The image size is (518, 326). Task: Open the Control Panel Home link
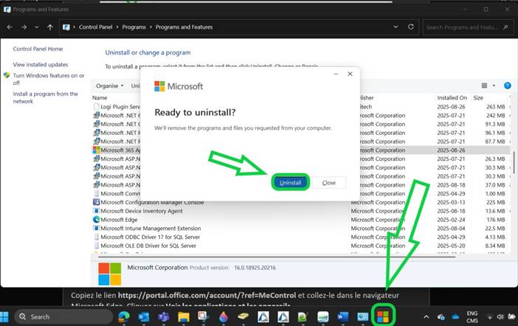click(x=38, y=49)
